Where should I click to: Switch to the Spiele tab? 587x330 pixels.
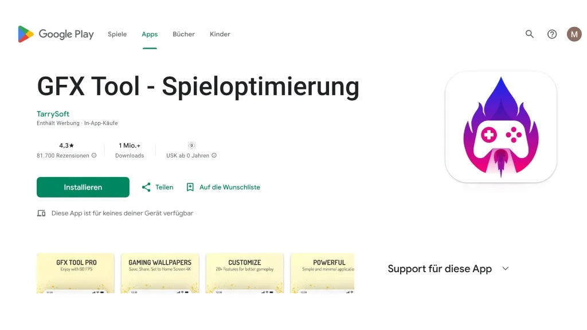117,34
